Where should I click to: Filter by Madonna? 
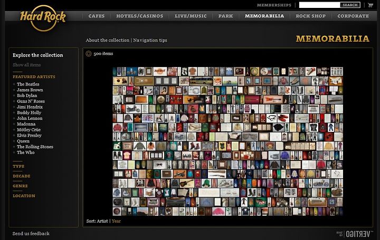[26, 124]
